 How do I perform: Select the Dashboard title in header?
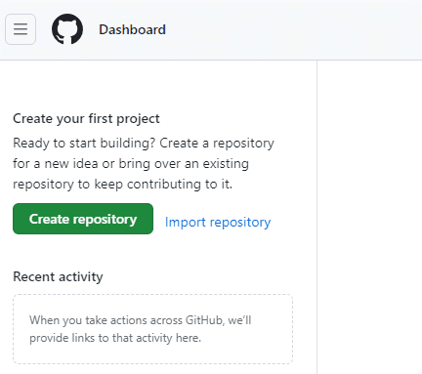point(132,29)
